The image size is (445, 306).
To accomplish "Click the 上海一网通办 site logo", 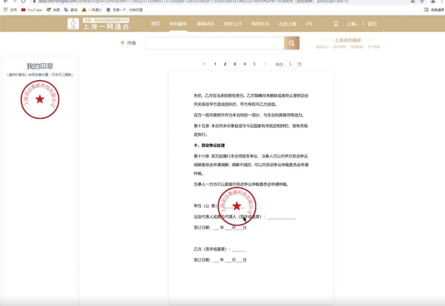I will click(x=98, y=24).
